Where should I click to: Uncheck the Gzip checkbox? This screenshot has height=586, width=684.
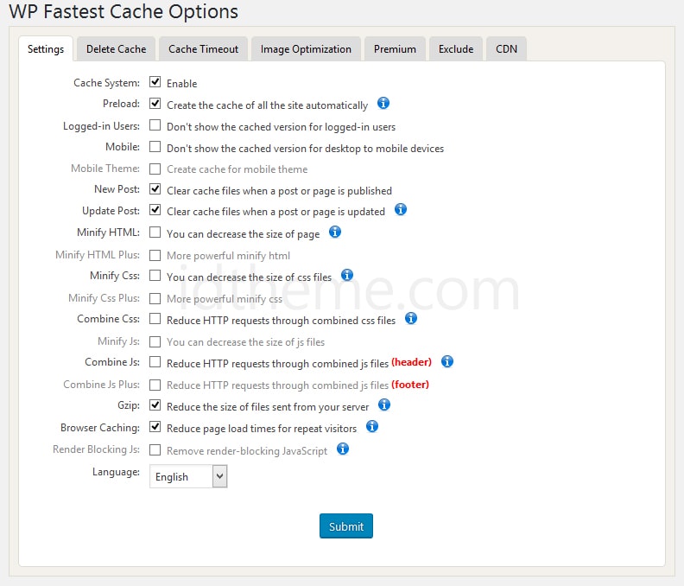(155, 405)
